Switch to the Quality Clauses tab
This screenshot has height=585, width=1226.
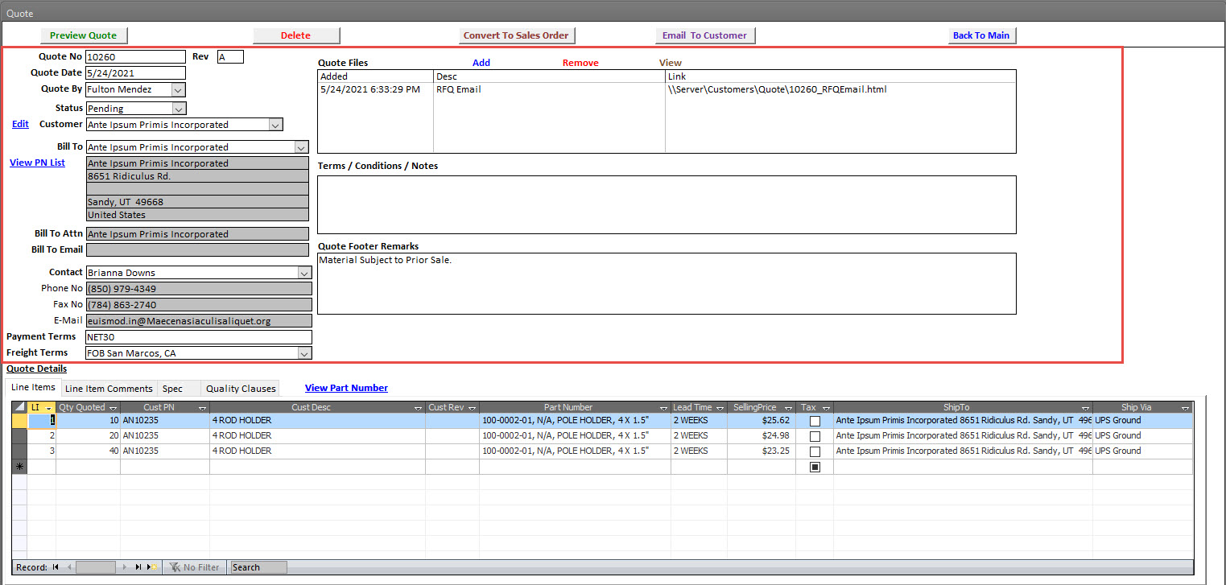[x=240, y=387]
